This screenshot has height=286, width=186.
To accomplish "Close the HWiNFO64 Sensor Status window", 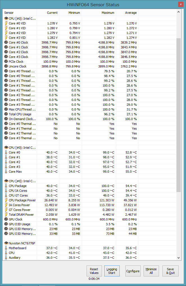I will click(181, 4).
